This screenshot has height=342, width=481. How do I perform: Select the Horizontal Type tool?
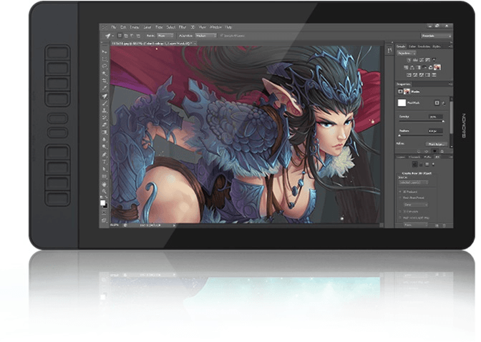tap(105, 162)
